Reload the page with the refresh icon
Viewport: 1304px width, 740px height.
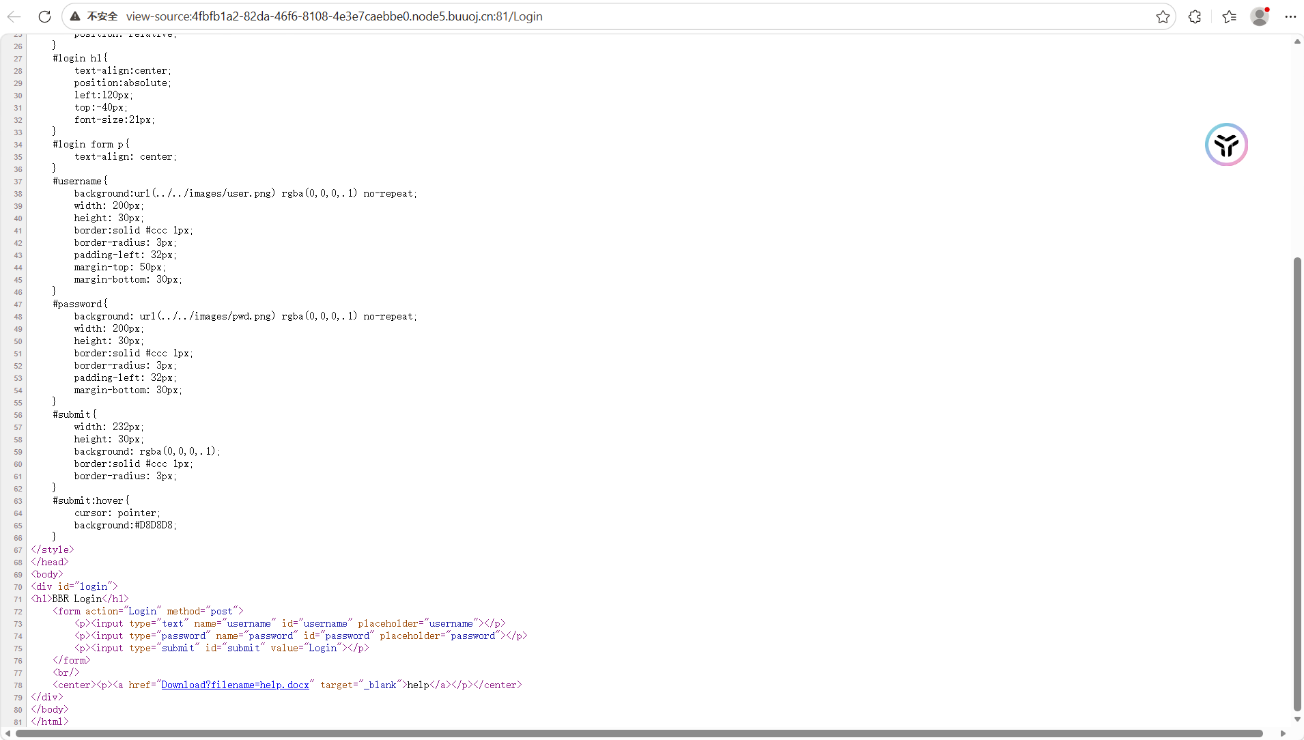pos(44,16)
